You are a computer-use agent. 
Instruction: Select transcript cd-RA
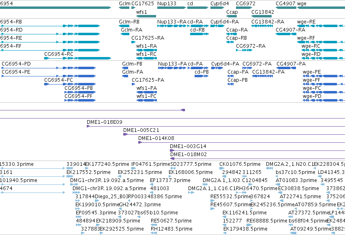(195, 22)
